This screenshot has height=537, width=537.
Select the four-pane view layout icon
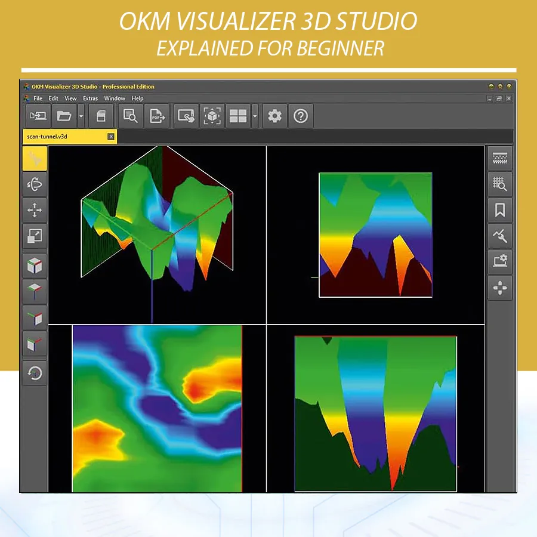click(238, 116)
